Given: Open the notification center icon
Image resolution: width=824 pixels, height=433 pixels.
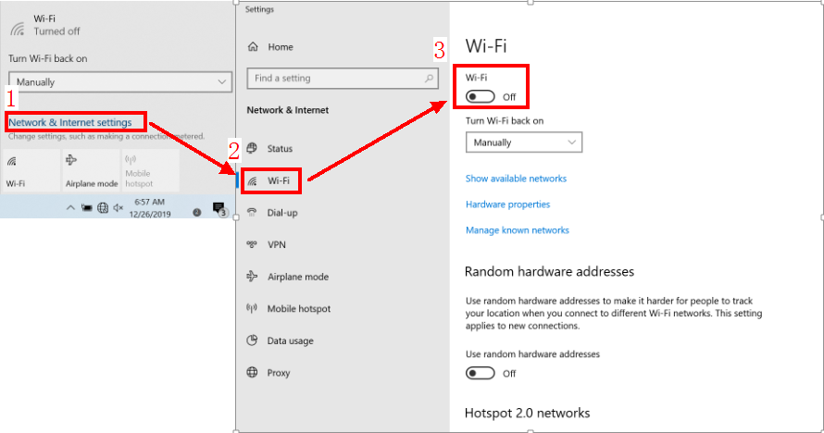Looking at the screenshot, I should click(x=218, y=209).
